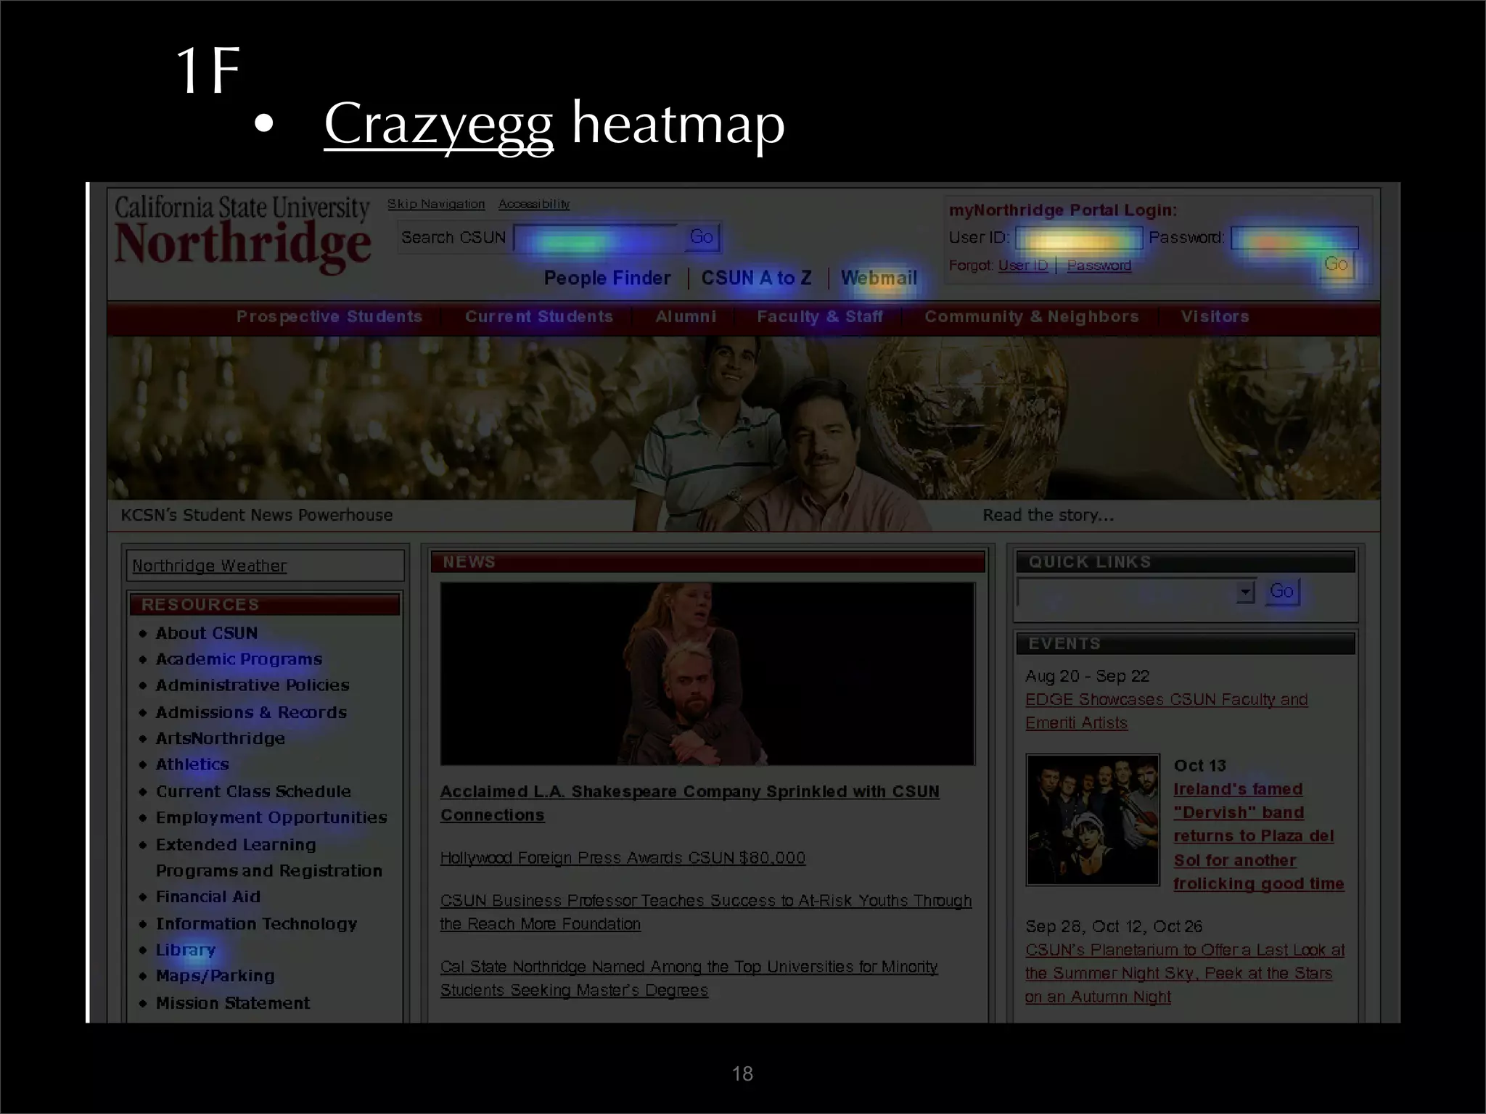Open Administrative Policies link

tap(253, 685)
